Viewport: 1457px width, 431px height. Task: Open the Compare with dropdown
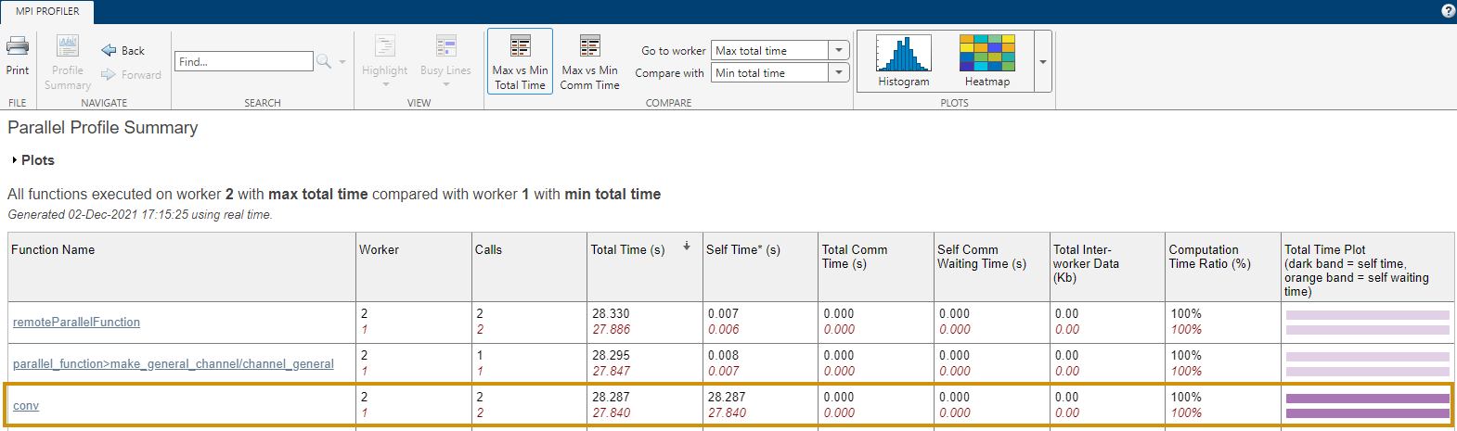click(839, 73)
